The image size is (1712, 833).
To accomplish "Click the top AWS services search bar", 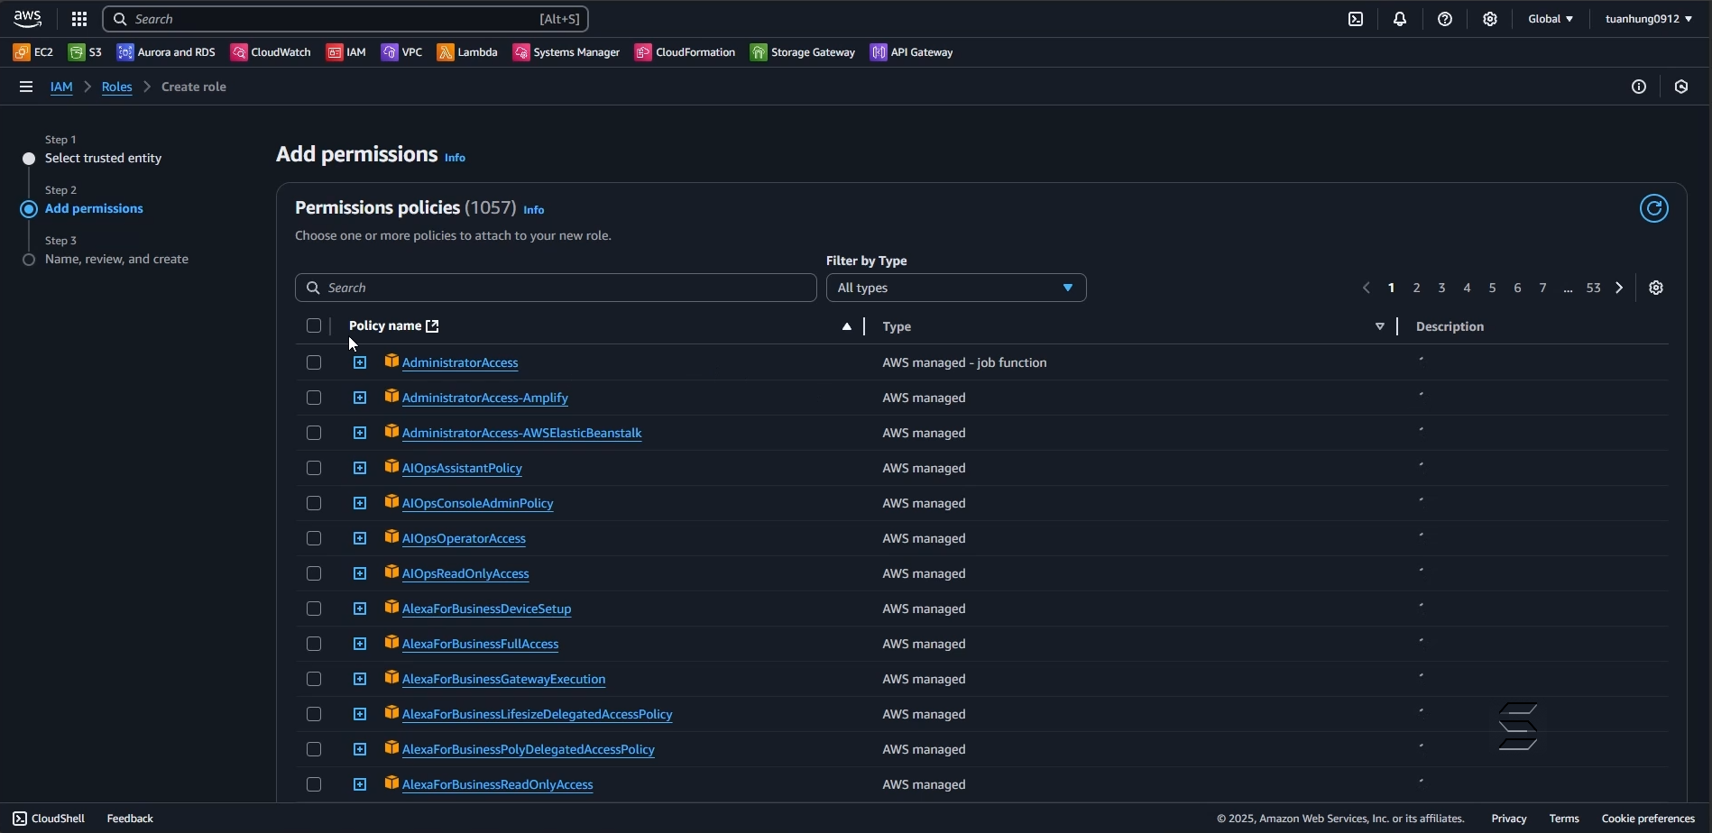I will [x=346, y=19].
